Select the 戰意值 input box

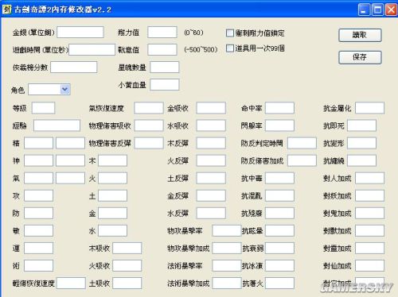pos(162,49)
